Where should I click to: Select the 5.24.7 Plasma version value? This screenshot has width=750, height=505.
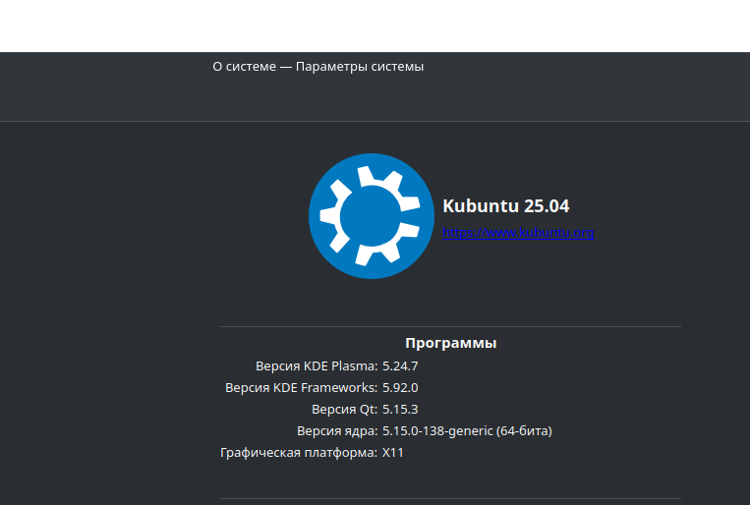[x=400, y=366]
